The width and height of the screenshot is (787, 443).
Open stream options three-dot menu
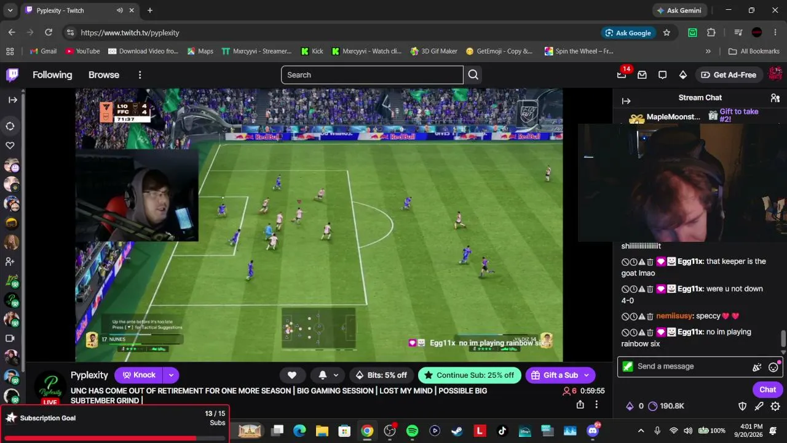click(596, 404)
